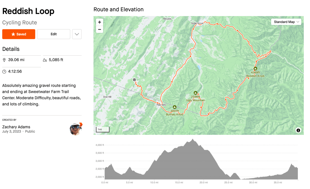
Task: Click the checkered route finish marker
Action: [134, 80]
